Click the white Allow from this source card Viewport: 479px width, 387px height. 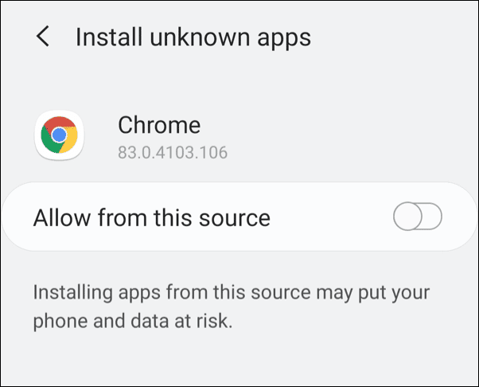(239, 217)
